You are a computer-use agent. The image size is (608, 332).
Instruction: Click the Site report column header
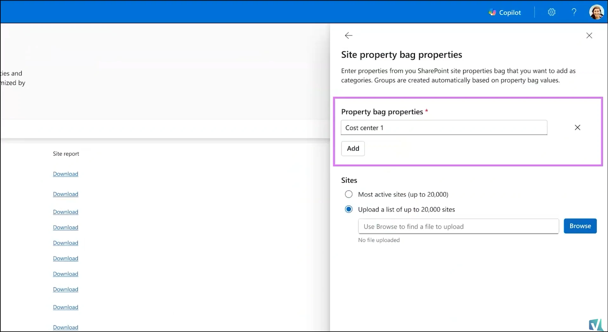[66, 154]
